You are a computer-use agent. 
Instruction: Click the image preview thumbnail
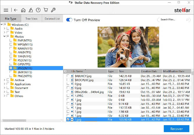128,47
